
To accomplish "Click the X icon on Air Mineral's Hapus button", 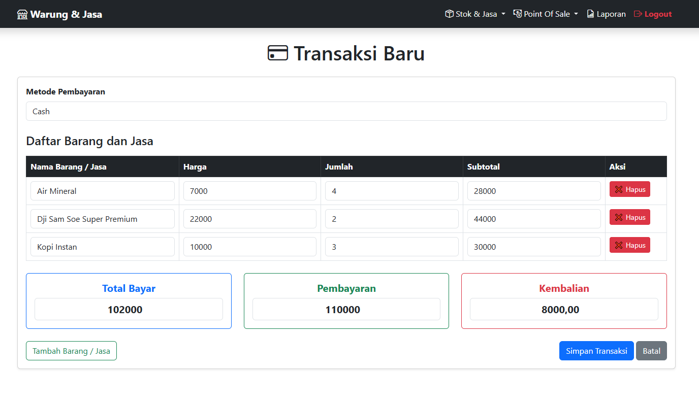I will [619, 189].
